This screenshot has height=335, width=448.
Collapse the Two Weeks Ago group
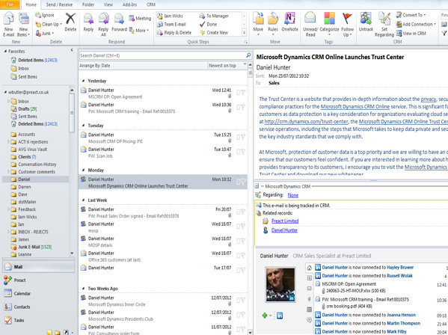[x=84, y=289]
